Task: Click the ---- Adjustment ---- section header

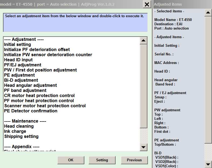Action: 24,40
